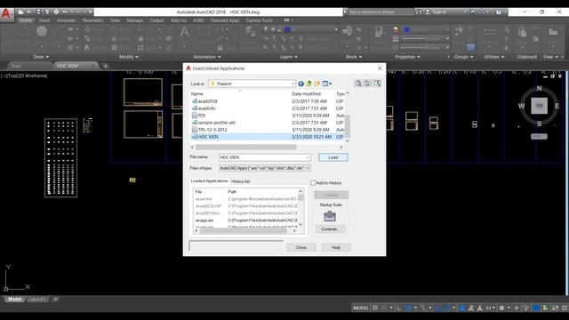Click the annotation monitor plus icon
This screenshot has height=320, width=569.
point(517,308)
